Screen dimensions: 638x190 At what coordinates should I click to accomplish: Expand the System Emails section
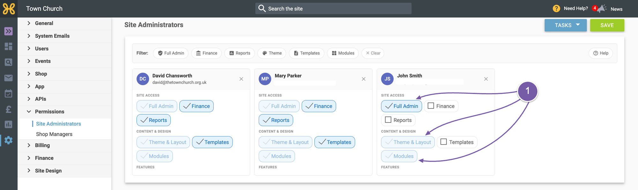[64, 36]
